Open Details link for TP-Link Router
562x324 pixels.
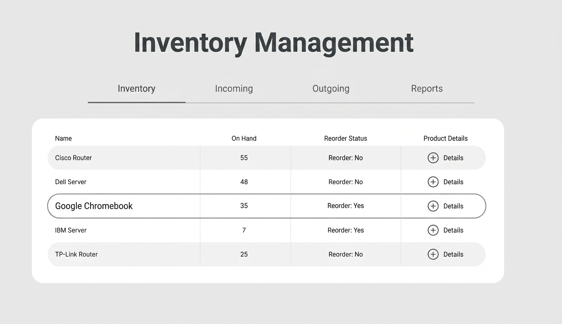453,254
